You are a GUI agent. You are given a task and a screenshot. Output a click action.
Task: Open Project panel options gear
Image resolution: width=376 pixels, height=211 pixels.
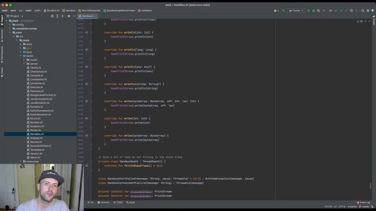[69, 16]
